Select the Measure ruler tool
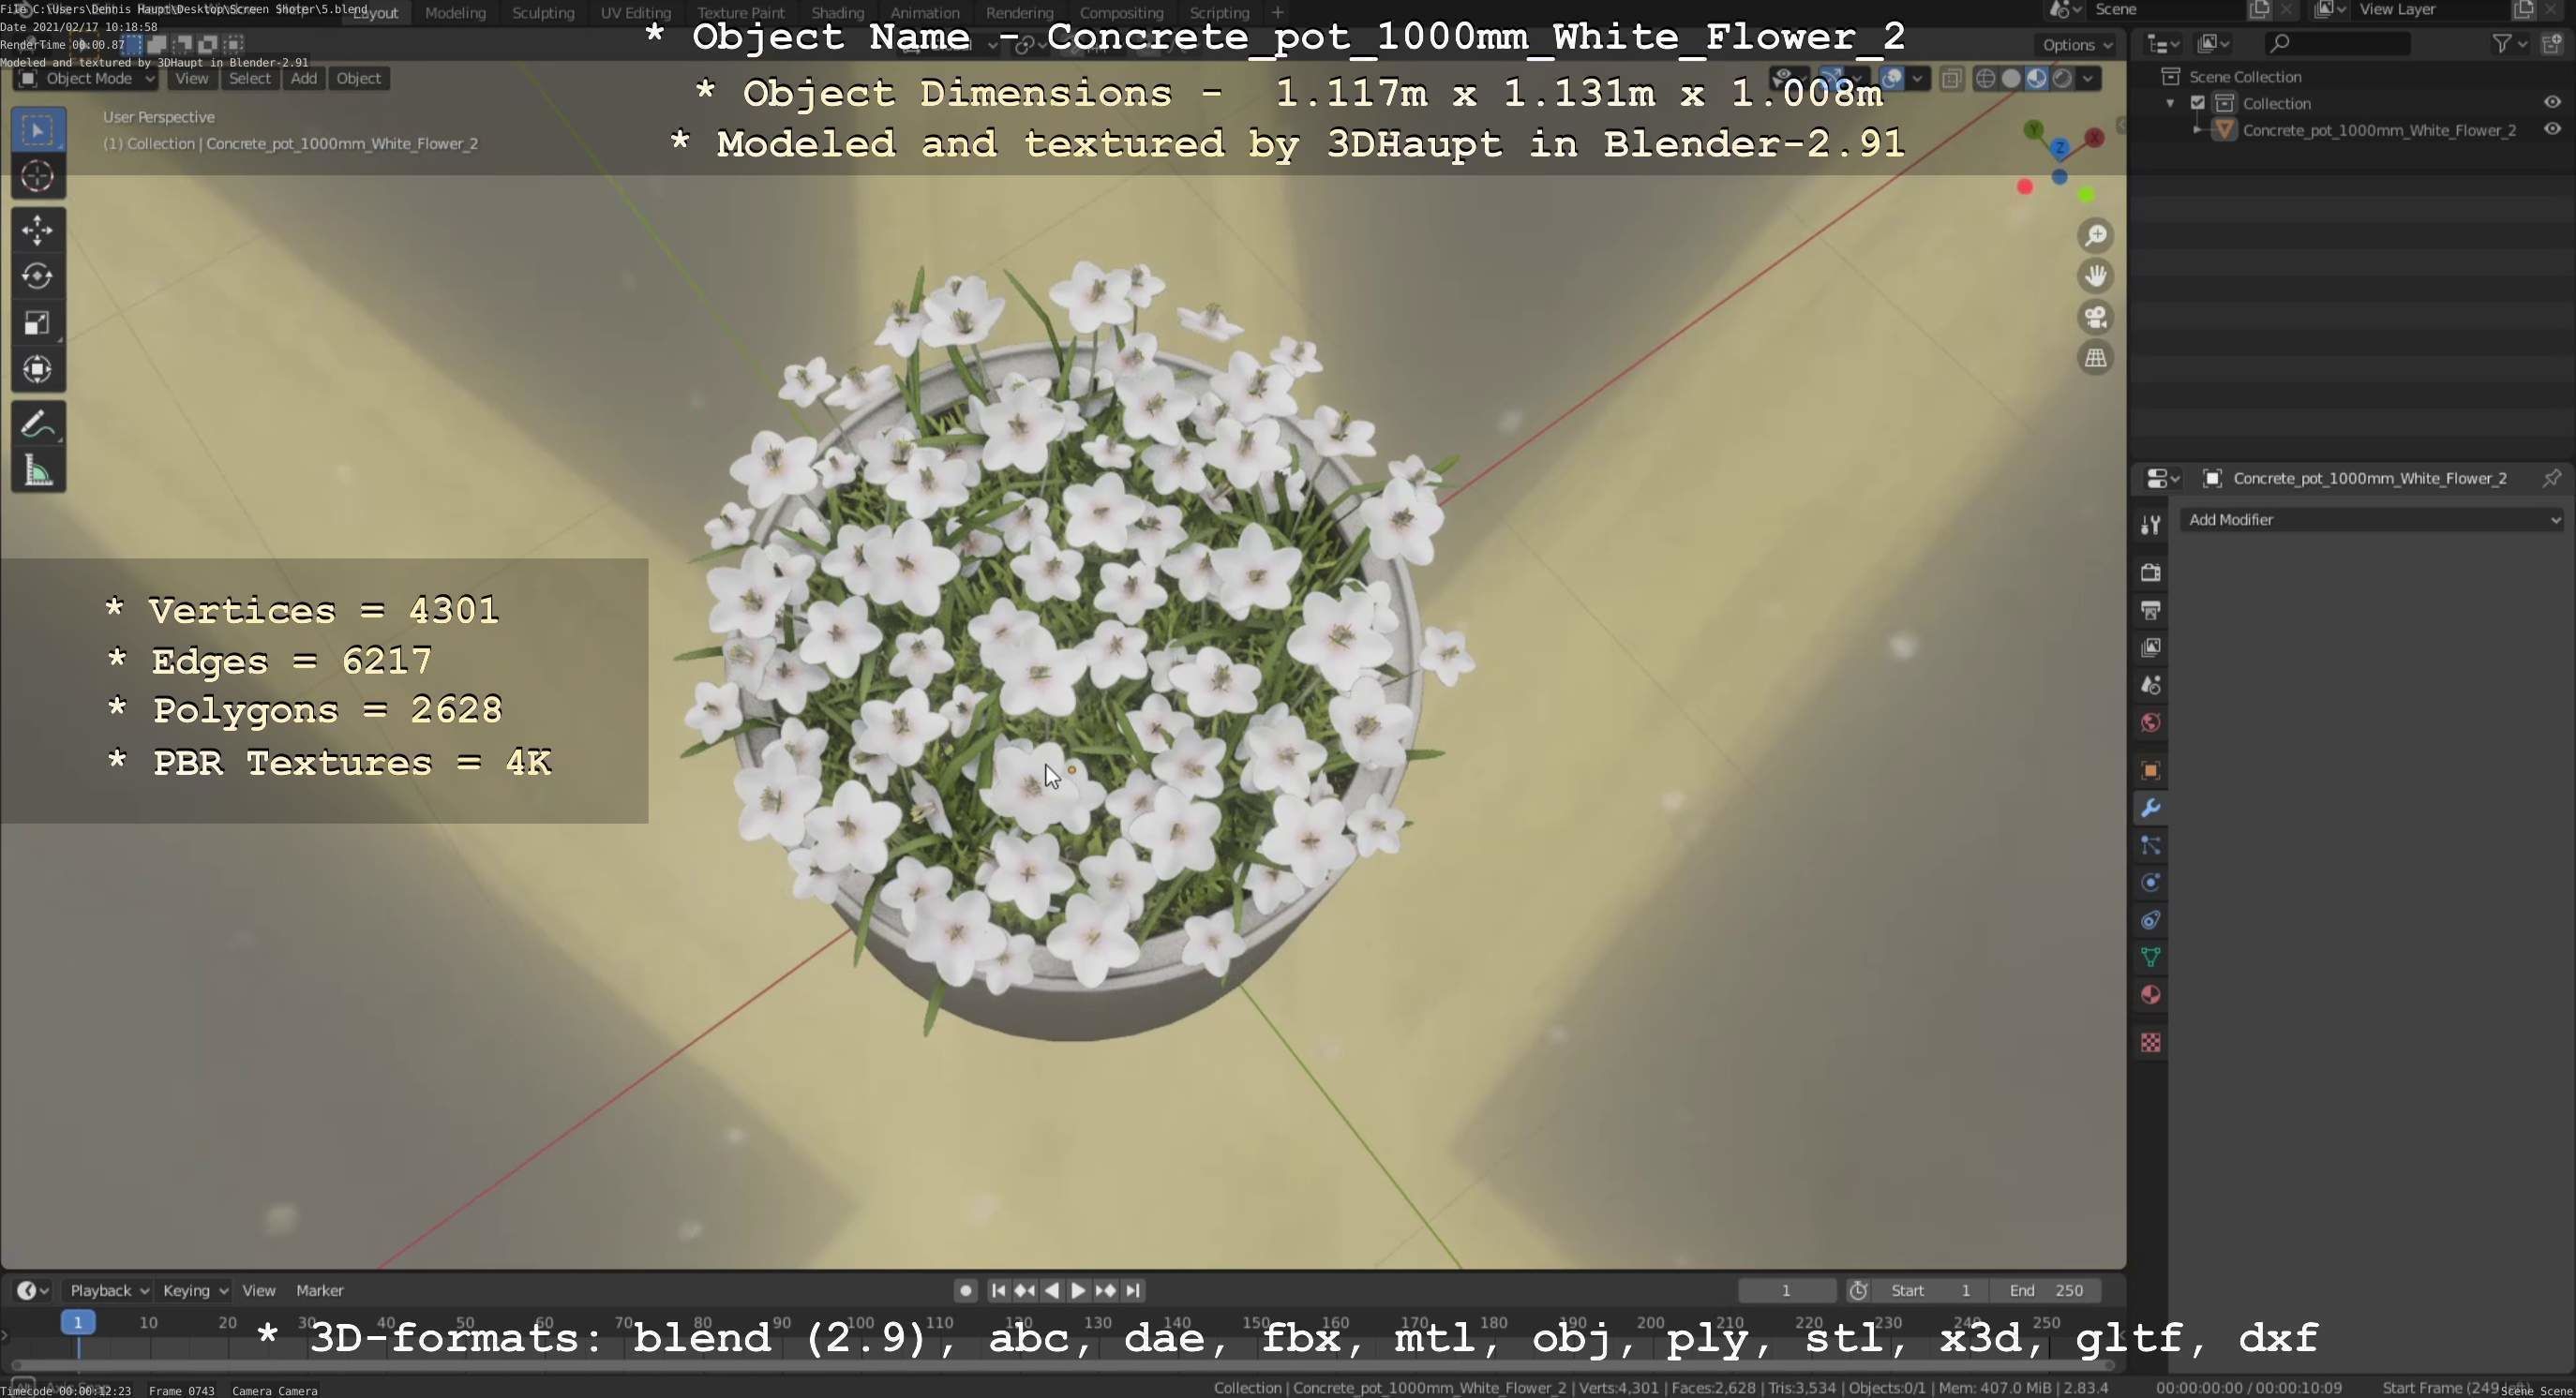 [x=38, y=470]
